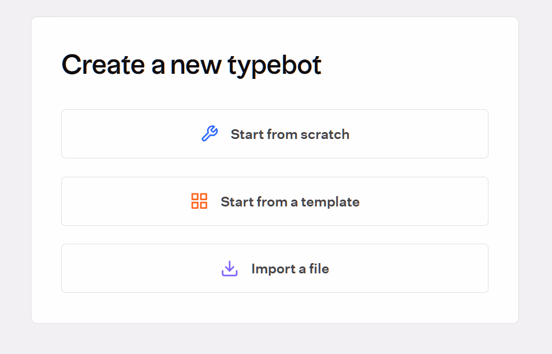Click the word "Import" in the third button
552x354 pixels.
click(270, 269)
